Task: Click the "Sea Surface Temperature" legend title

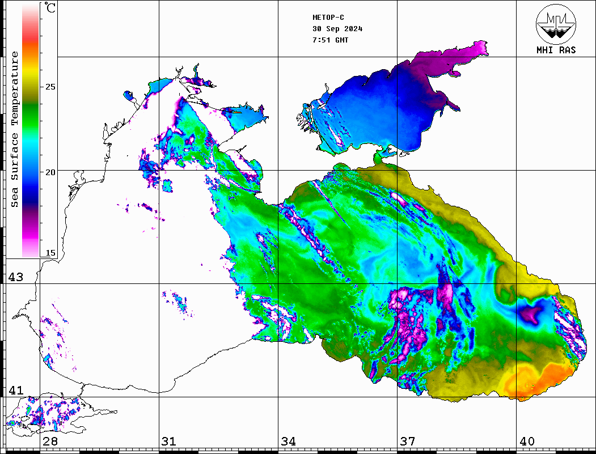Action: pos(14,129)
